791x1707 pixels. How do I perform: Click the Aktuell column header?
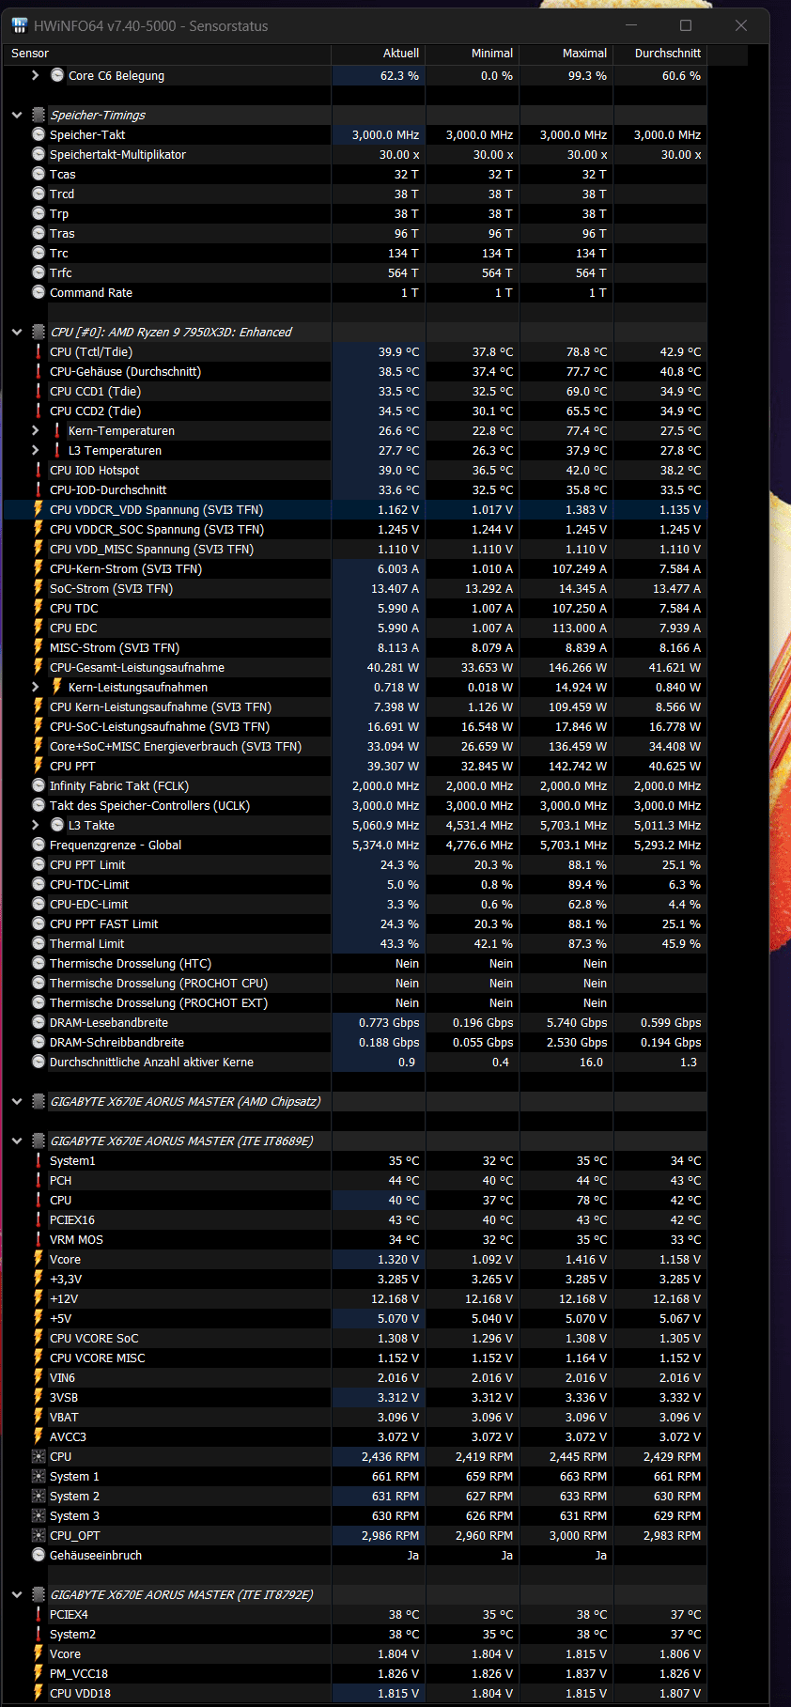[379, 54]
